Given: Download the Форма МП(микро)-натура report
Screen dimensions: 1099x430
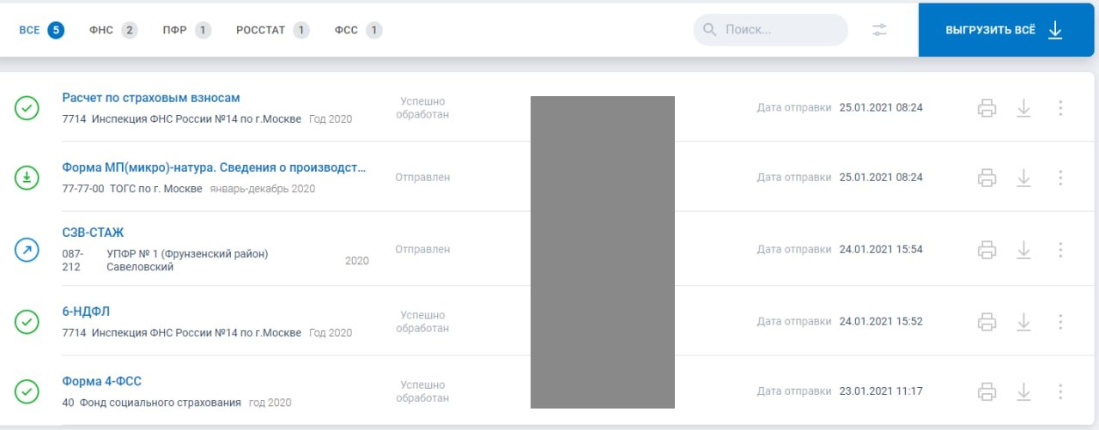Looking at the screenshot, I should click(x=1023, y=178).
